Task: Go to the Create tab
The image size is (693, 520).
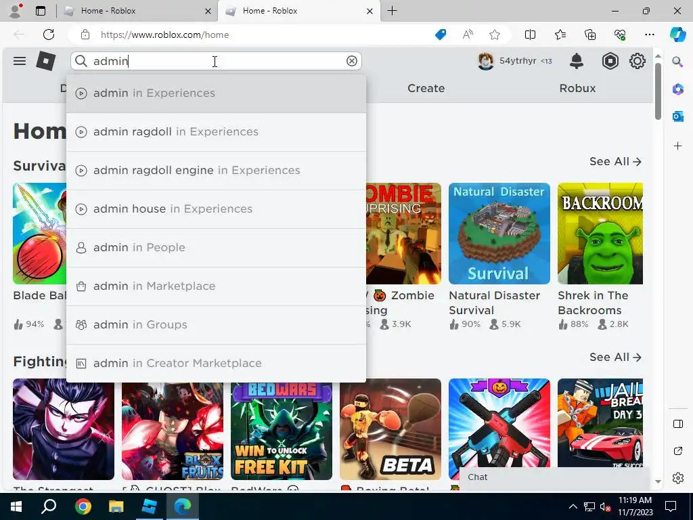Action: point(426,89)
